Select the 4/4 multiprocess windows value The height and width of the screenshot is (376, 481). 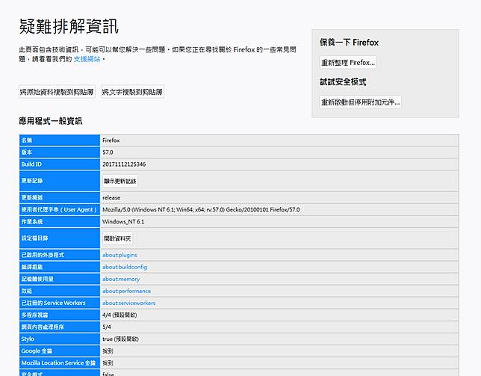click(279, 315)
